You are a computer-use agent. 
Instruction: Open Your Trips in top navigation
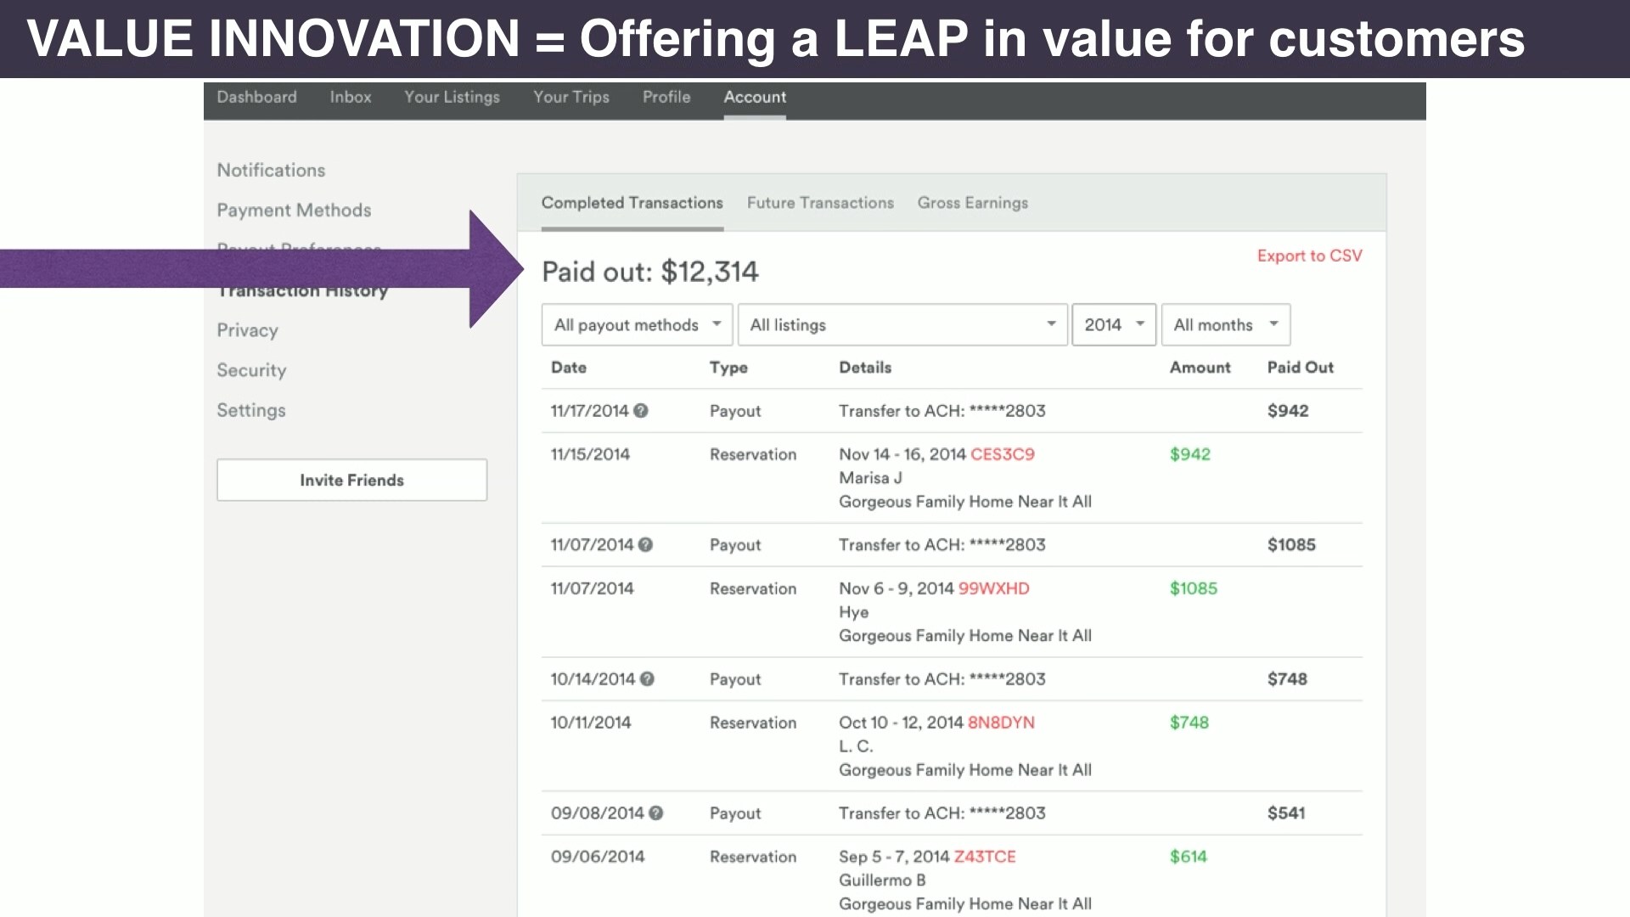(571, 98)
